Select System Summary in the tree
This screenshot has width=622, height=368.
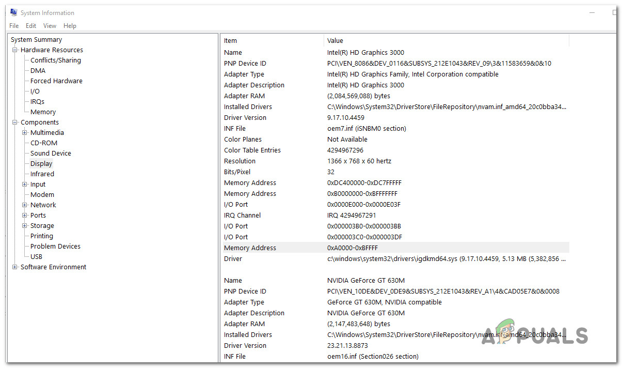point(36,40)
